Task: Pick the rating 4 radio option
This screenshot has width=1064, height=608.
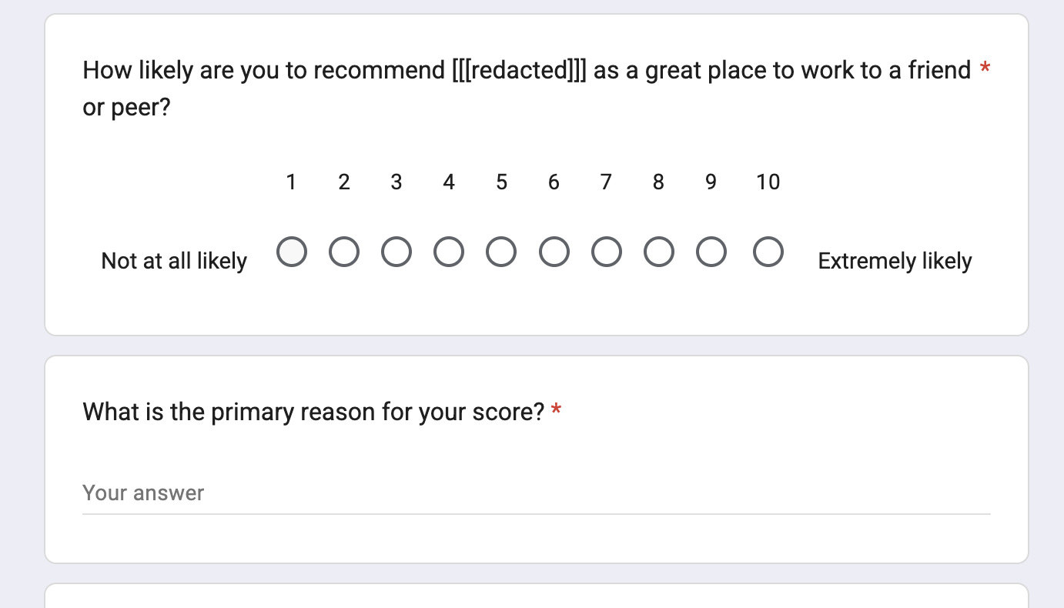Action: 449,252
